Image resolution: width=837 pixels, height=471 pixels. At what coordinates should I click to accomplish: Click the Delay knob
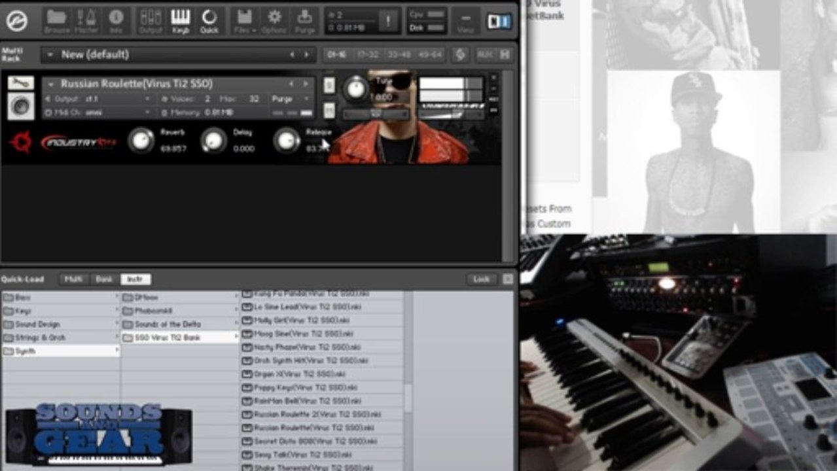(x=213, y=140)
